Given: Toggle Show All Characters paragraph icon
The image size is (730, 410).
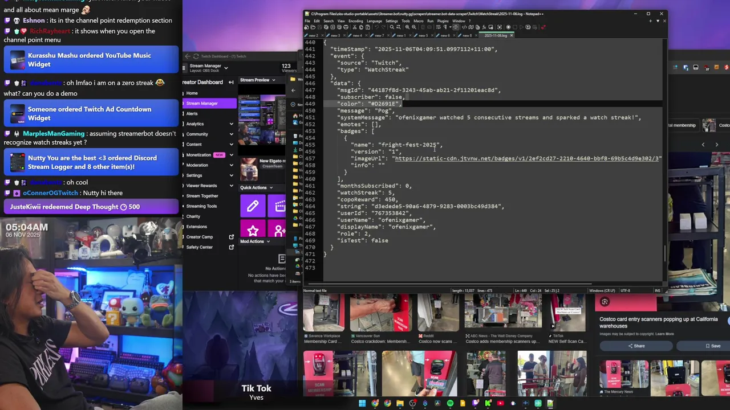Looking at the screenshot, I should pyautogui.click(x=445, y=27).
